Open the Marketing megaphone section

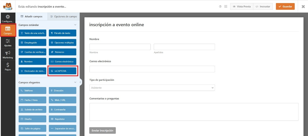(8, 55)
